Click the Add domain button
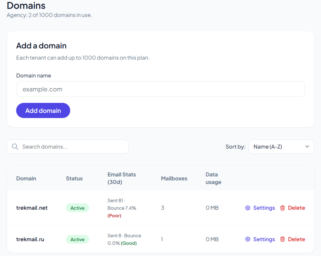The width and height of the screenshot is (321, 256). click(x=43, y=110)
